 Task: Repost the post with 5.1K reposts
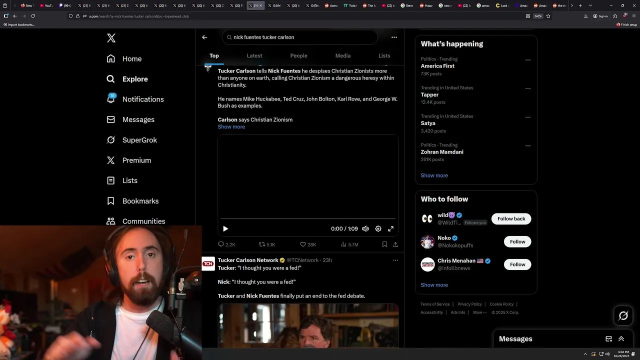click(266, 244)
